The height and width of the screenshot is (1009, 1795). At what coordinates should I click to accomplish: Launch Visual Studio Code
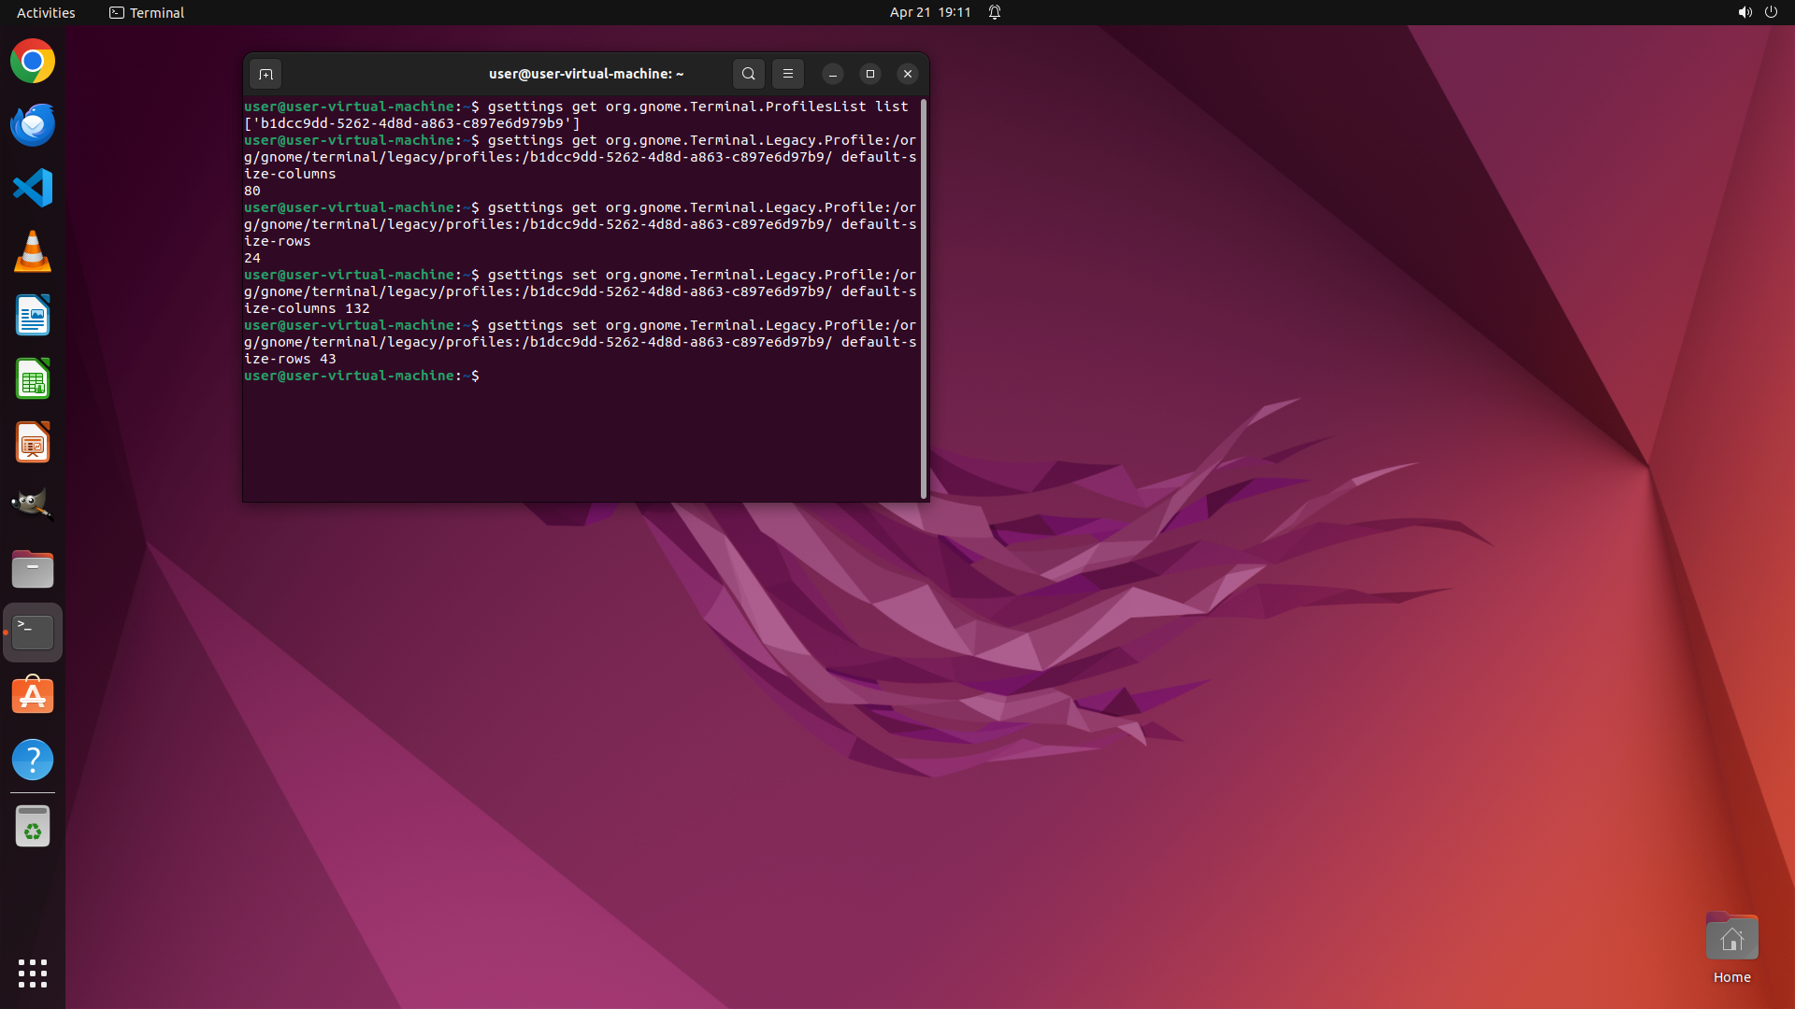[x=33, y=189]
